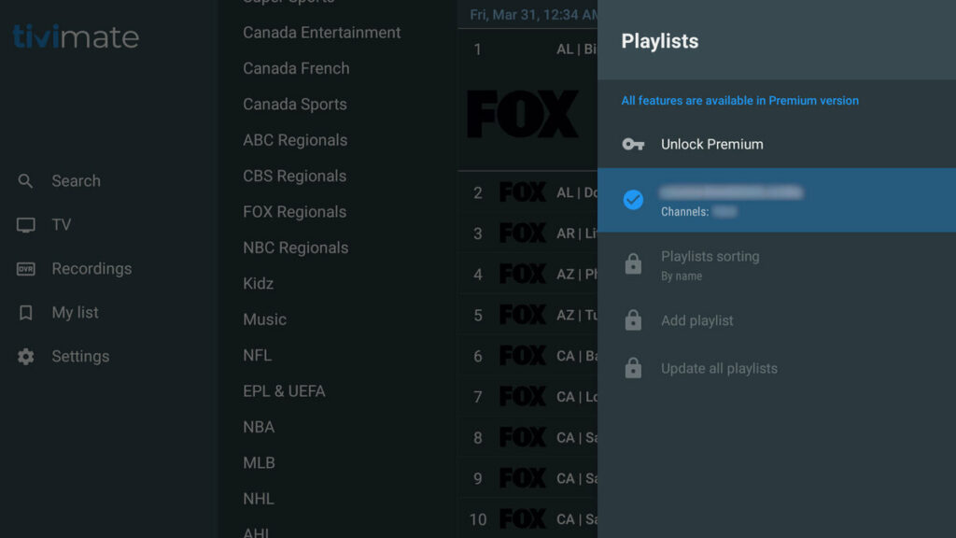Click the FOX logo on channel 8
The height and width of the screenshot is (538, 956).
pos(523,437)
